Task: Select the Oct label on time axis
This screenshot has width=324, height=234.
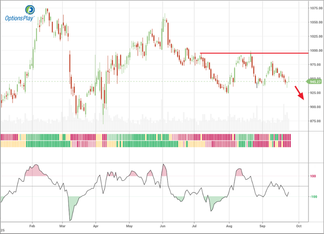Action: click(x=298, y=226)
